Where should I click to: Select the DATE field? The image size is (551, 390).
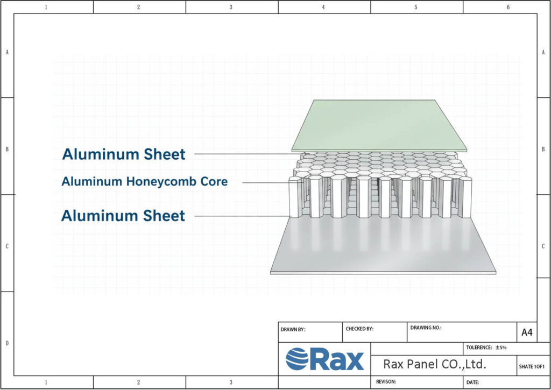coord(500,381)
